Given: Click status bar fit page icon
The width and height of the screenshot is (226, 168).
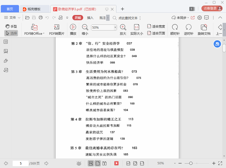Looking at the screenshot, I should (x=135, y=163).
